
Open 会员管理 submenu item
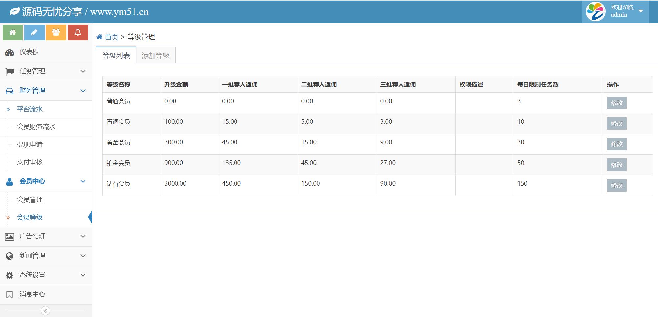tap(30, 200)
